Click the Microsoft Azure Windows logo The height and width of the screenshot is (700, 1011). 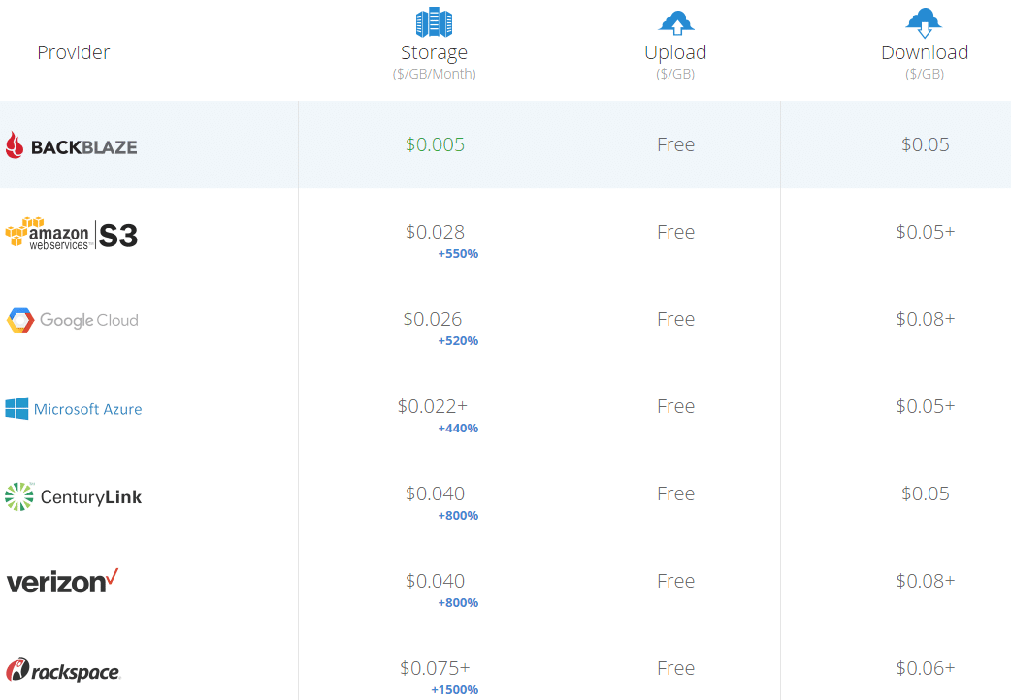[x=16, y=408]
